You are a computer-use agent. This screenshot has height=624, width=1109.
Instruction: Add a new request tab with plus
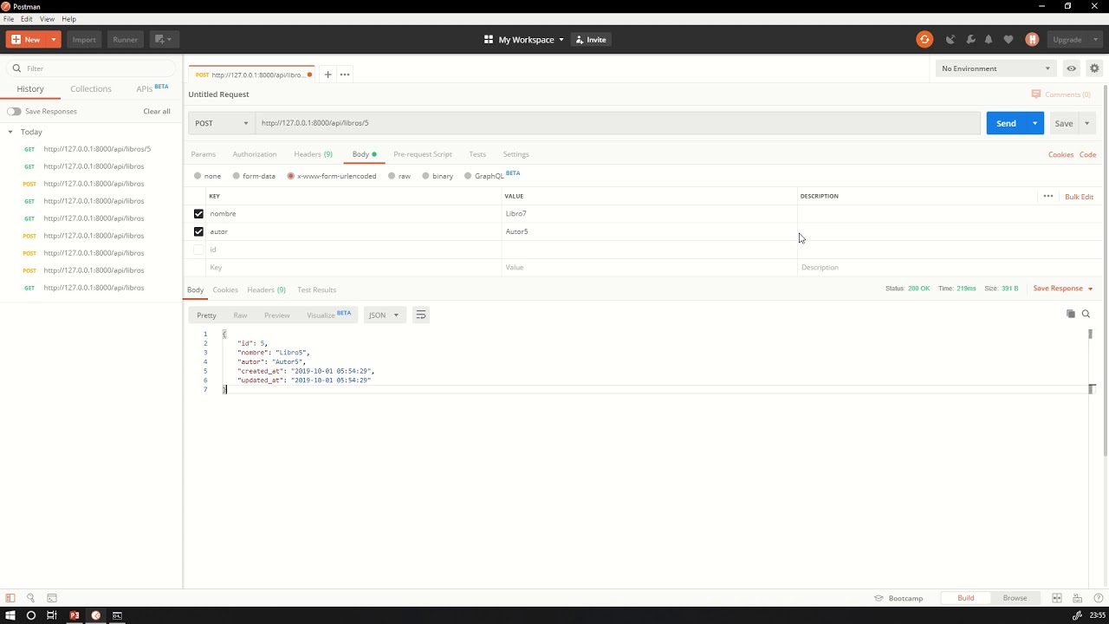click(x=328, y=75)
